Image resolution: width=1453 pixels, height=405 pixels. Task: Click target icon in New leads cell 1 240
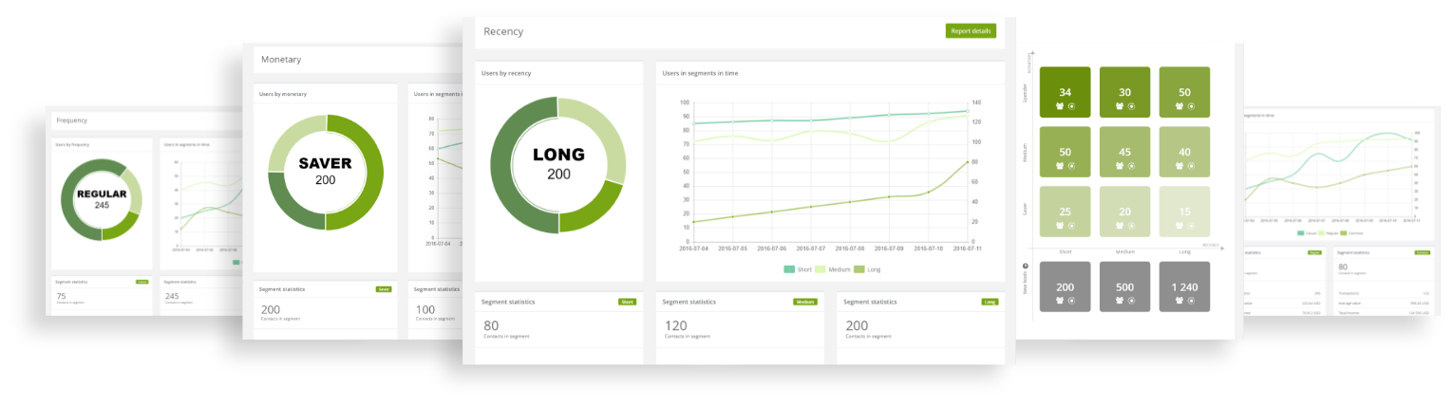tap(1191, 301)
